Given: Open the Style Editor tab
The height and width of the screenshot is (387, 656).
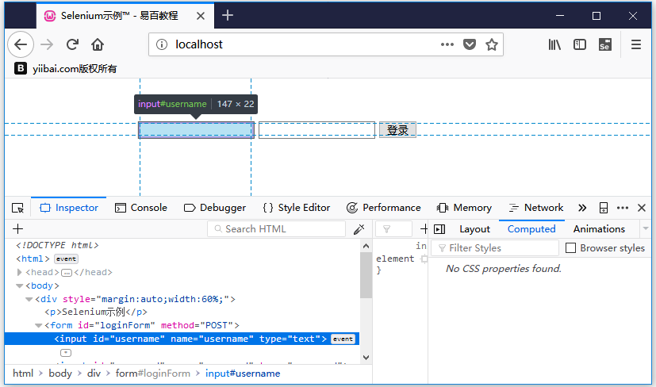Looking at the screenshot, I should point(296,208).
